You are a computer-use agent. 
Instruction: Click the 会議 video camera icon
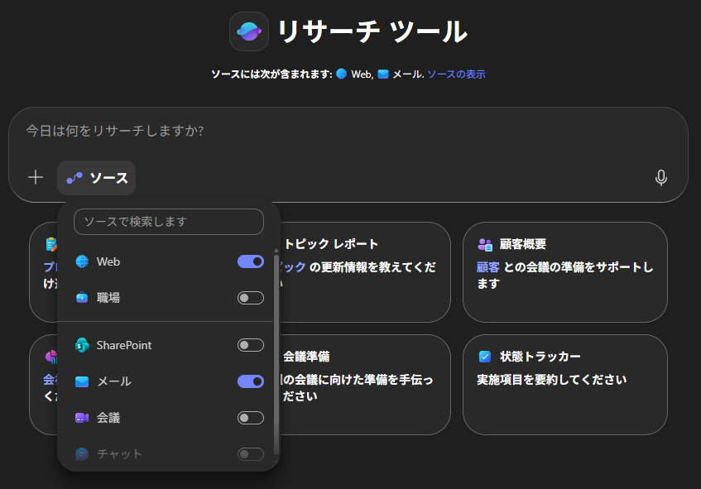pos(82,418)
